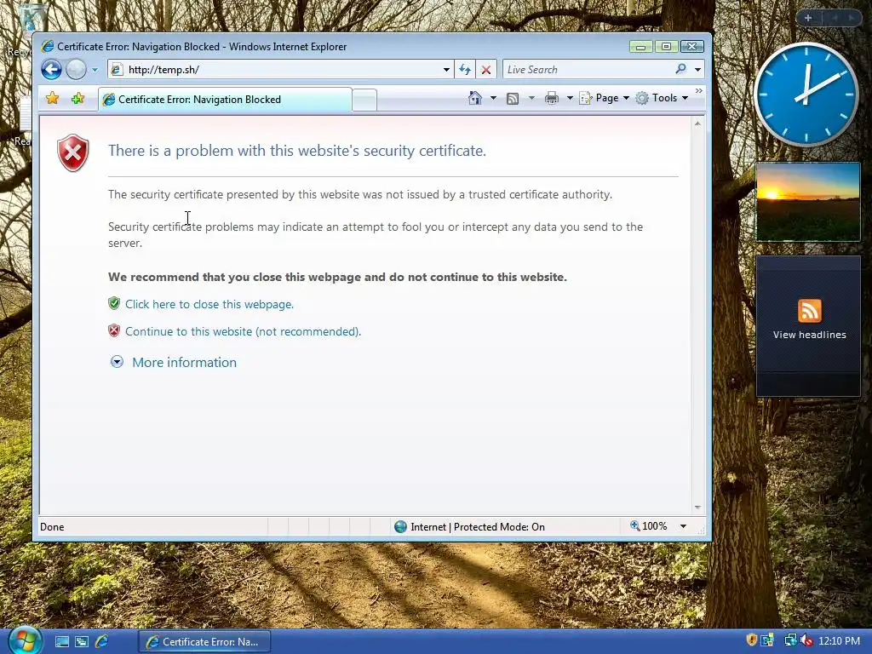The height and width of the screenshot is (654, 872).
Task: Click the analog clock sidebar gadget
Action: pyautogui.click(x=806, y=95)
